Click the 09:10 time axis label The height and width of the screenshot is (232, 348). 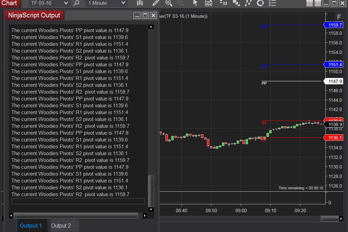(271, 210)
